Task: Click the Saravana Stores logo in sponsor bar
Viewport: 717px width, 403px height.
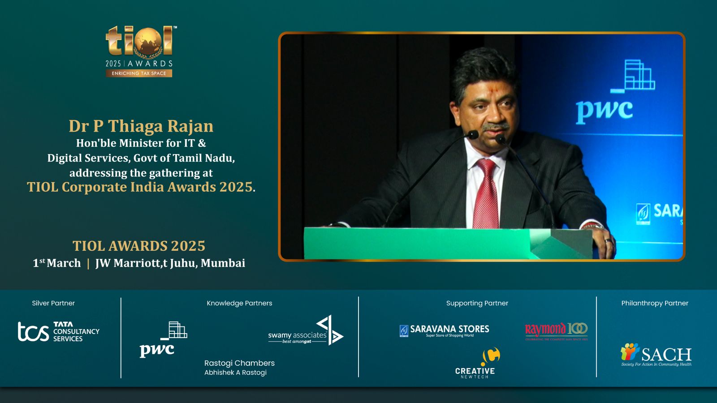Action: click(x=444, y=330)
